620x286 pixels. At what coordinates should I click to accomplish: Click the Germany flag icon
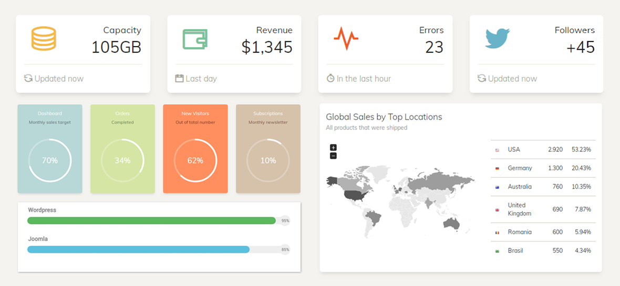click(x=497, y=168)
